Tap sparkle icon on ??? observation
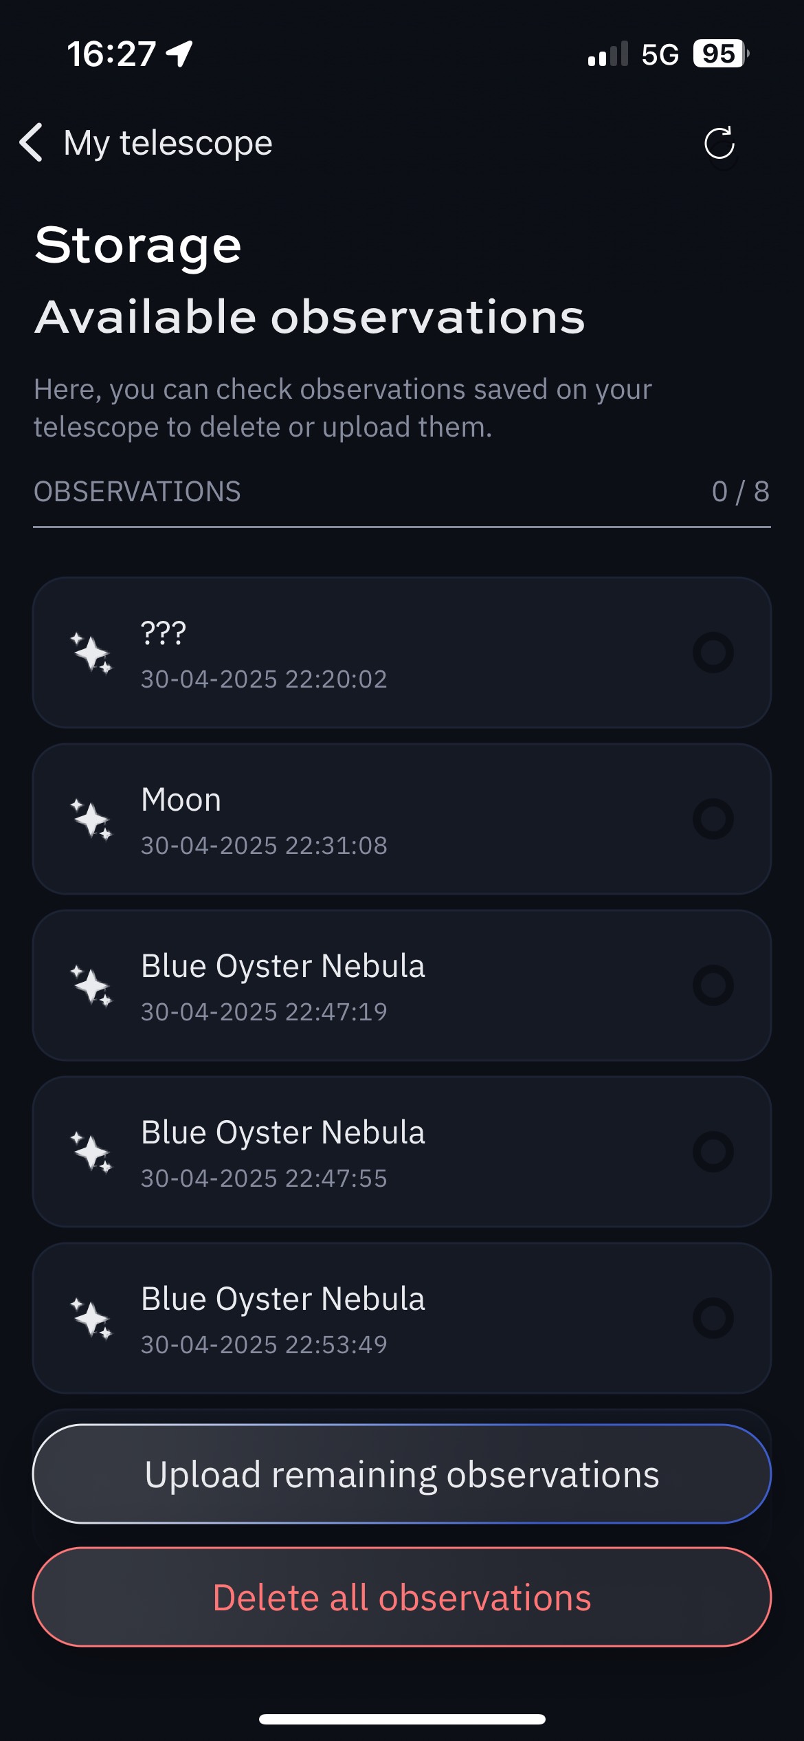The image size is (804, 1741). [x=91, y=653]
